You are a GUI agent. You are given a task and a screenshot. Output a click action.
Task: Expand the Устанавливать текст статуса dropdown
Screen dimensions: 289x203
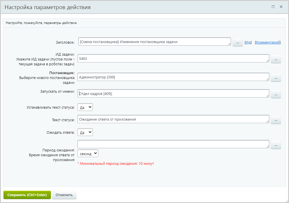pyautogui.click(x=85, y=107)
